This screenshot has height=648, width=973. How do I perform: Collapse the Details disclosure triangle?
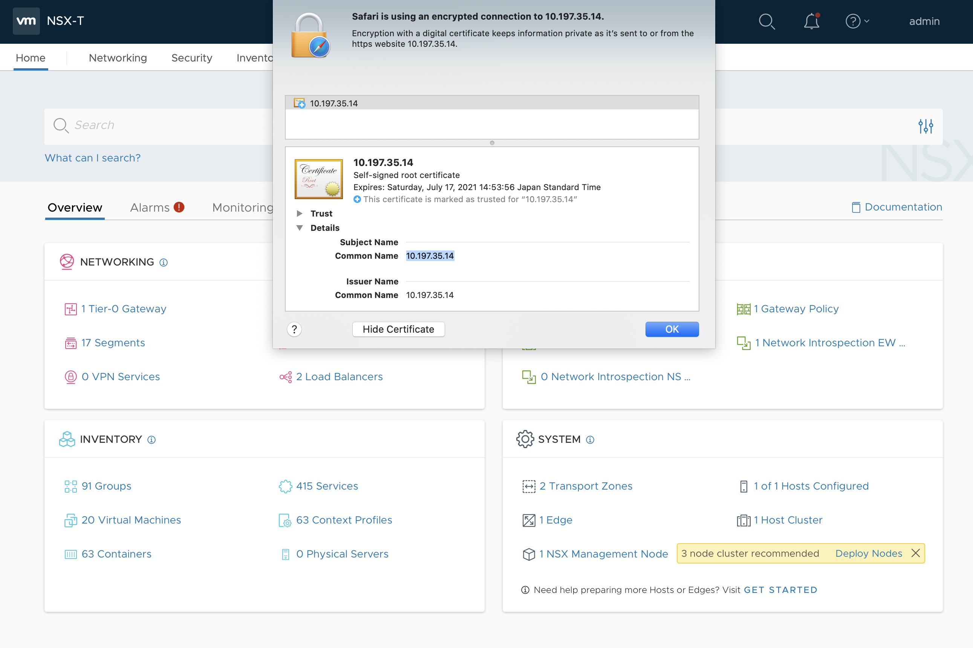299,228
